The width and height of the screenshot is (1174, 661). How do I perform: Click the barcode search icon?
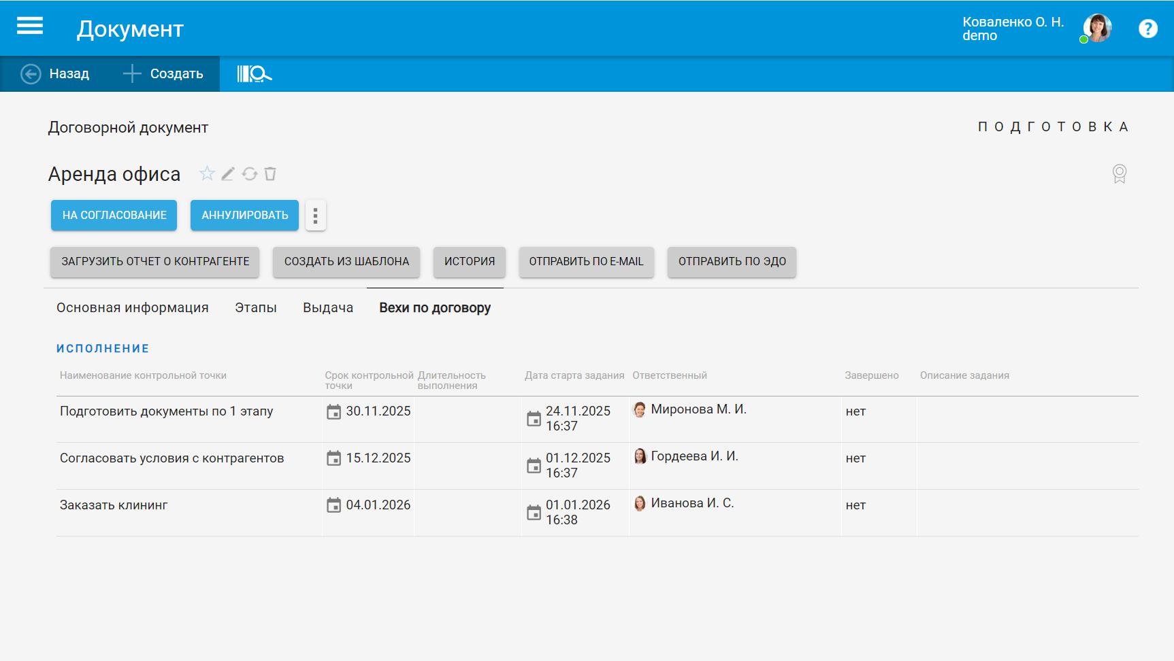click(x=254, y=73)
